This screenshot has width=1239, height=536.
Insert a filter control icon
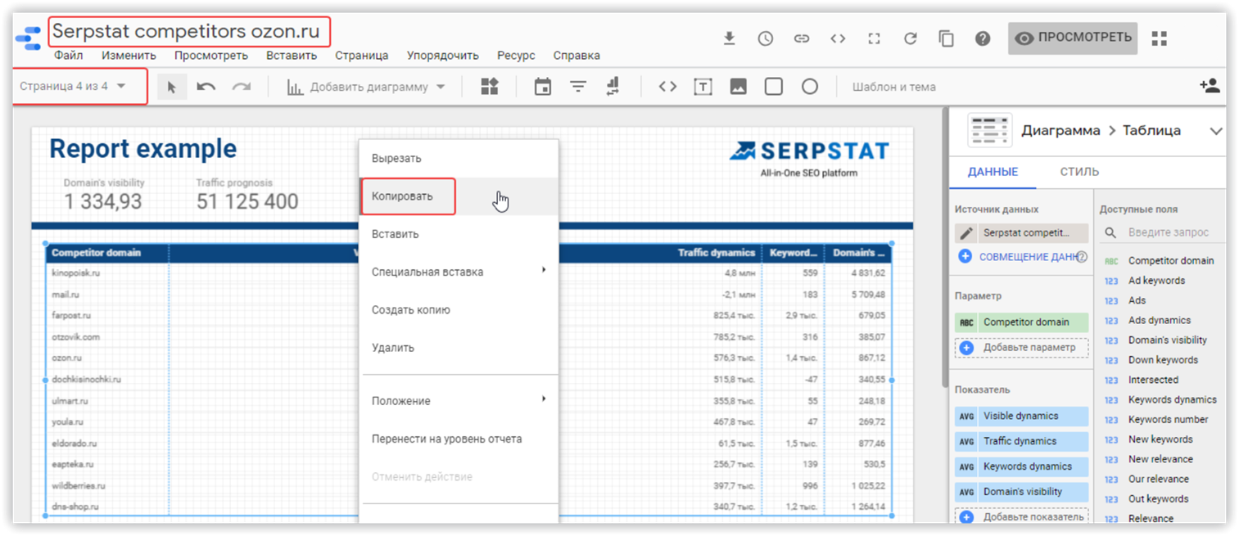[x=578, y=87]
